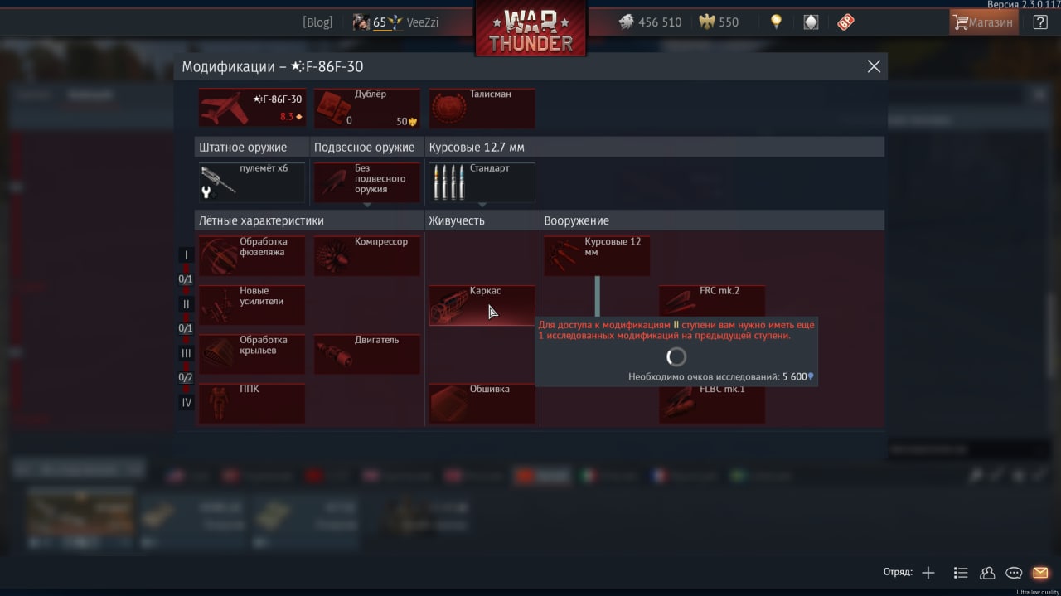
Task: Open the Магазин store button
Action: coord(983,22)
